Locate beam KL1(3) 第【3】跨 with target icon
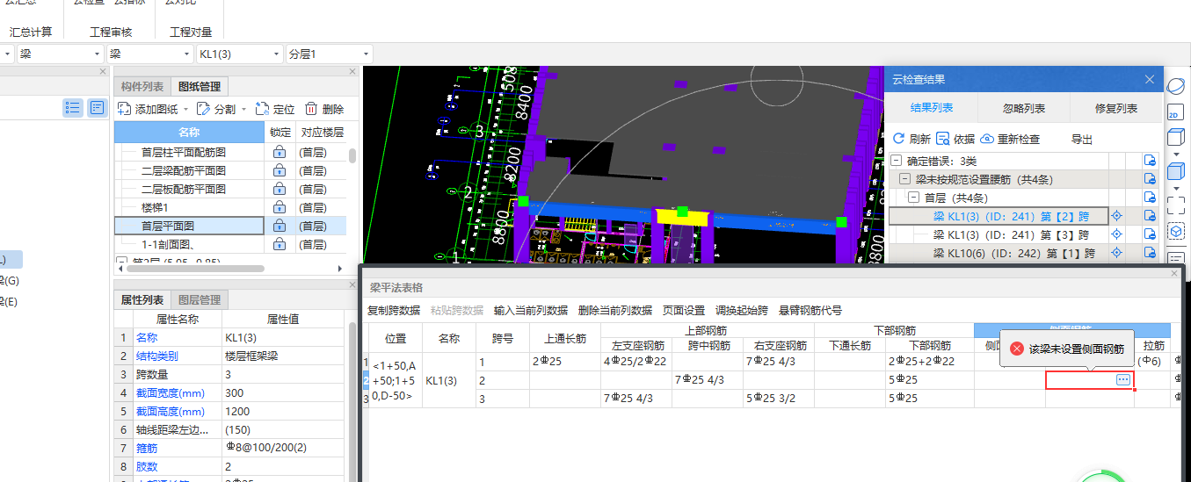This screenshot has height=482, width=1191. coord(1117,234)
